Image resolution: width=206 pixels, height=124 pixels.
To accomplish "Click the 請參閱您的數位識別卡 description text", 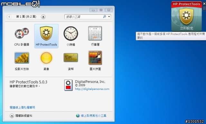I will [25, 86].
